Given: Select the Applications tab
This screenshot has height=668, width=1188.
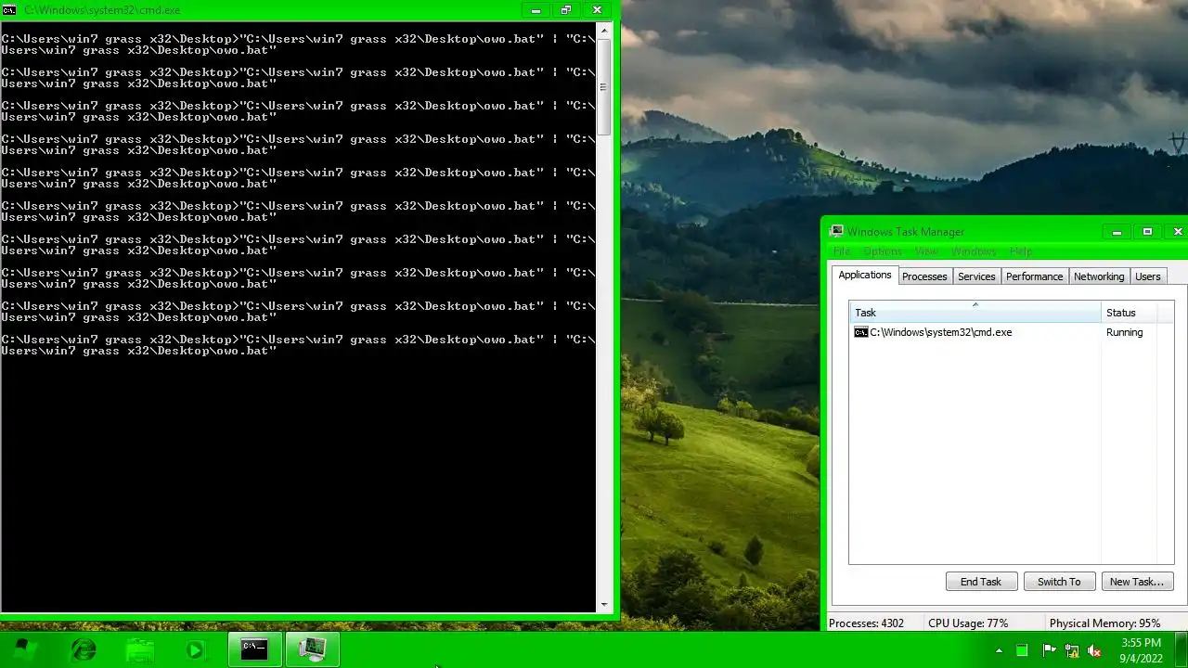Looking at the screenshot, I should [865, 275].
